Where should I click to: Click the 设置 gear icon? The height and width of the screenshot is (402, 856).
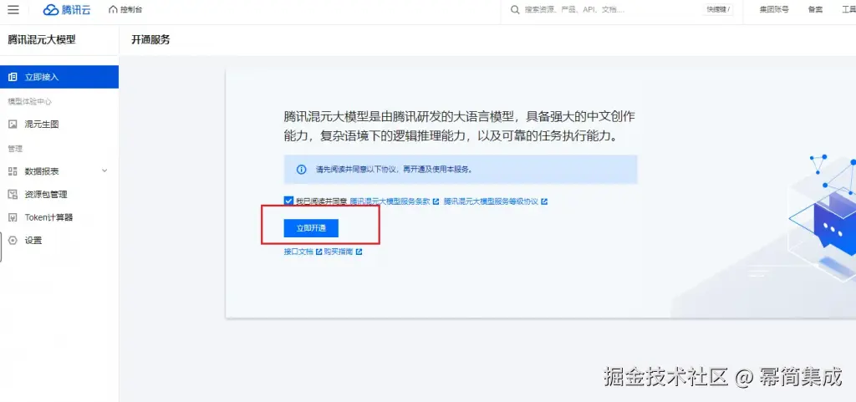pyautogui.click(x=13, y=240)
